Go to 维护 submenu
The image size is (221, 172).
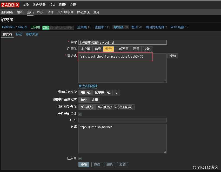pyautogui.click(x=40, y=12)
